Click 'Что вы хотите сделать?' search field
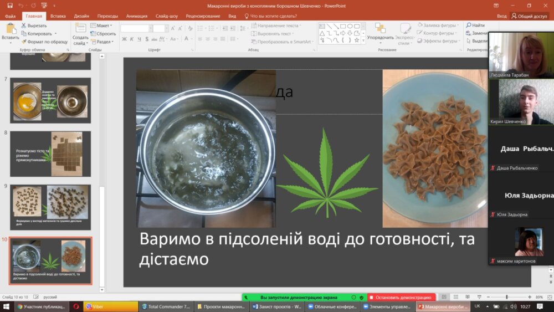554x312 pixels. pos(271,16)
